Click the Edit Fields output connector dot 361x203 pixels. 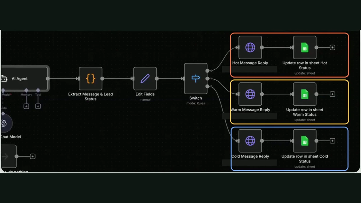pyautogui.click(x=157, y=78)
